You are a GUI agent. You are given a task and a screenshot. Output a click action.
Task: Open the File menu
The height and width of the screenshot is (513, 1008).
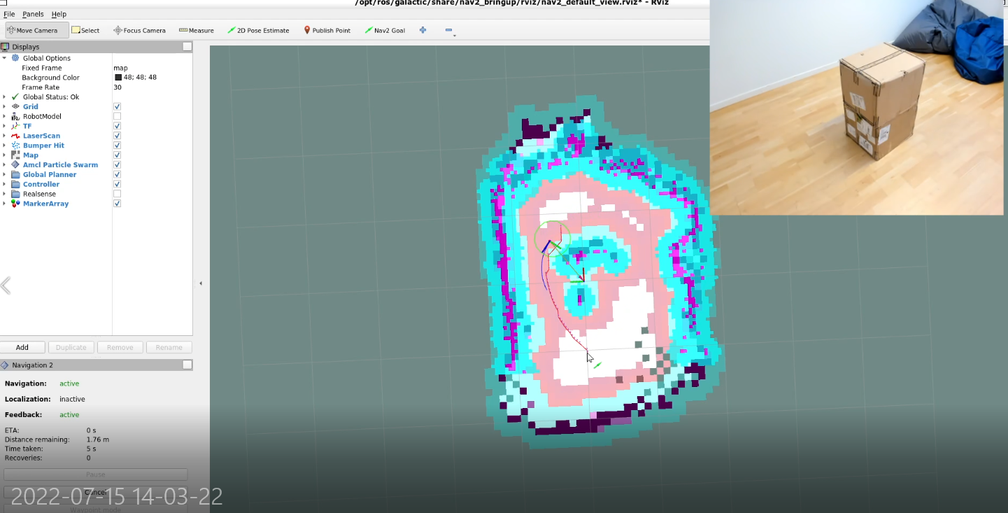pyautogui.click(x=9, y=14)
